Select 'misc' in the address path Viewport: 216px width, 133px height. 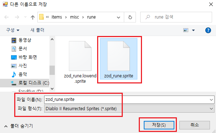74,17
